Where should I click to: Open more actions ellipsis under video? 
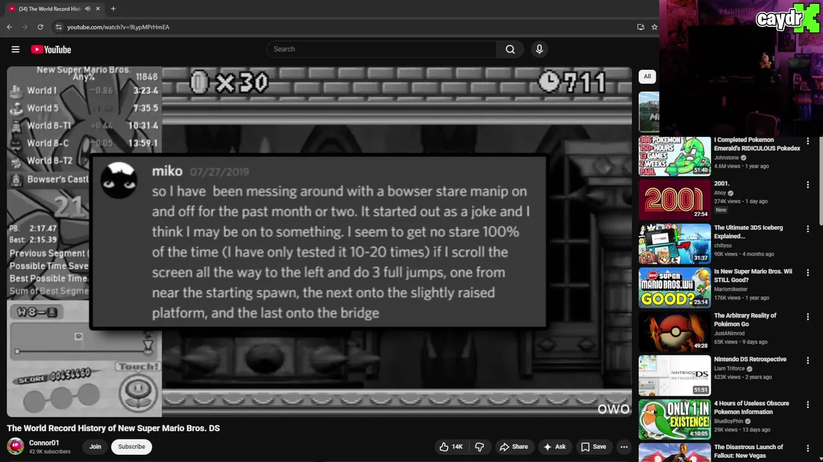[624, 447]
